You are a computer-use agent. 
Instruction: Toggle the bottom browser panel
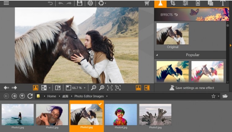pyautogui.click(x=138, y=88)
